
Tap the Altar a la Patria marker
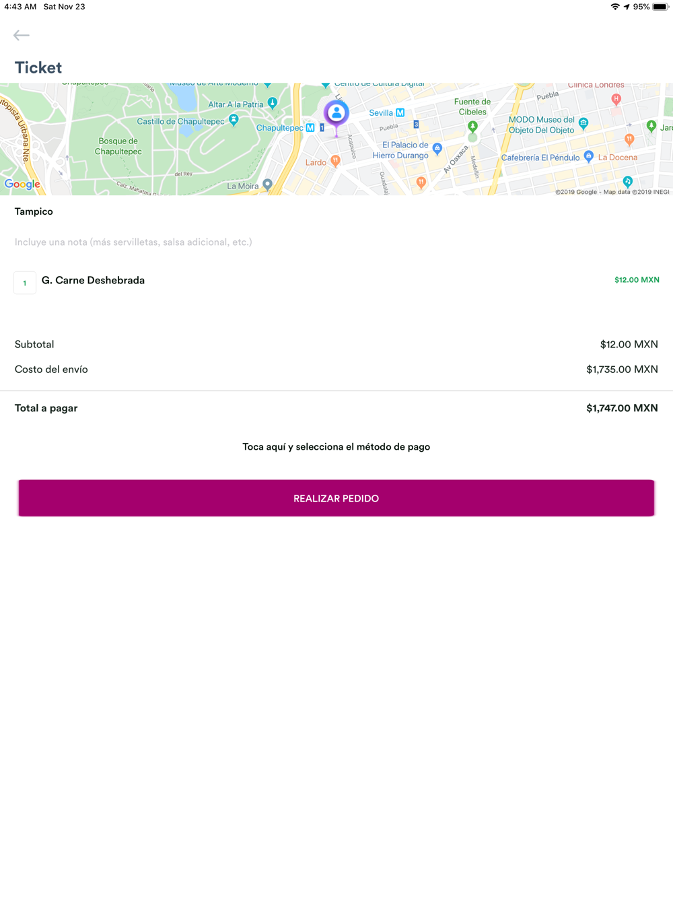click(273, 103)
